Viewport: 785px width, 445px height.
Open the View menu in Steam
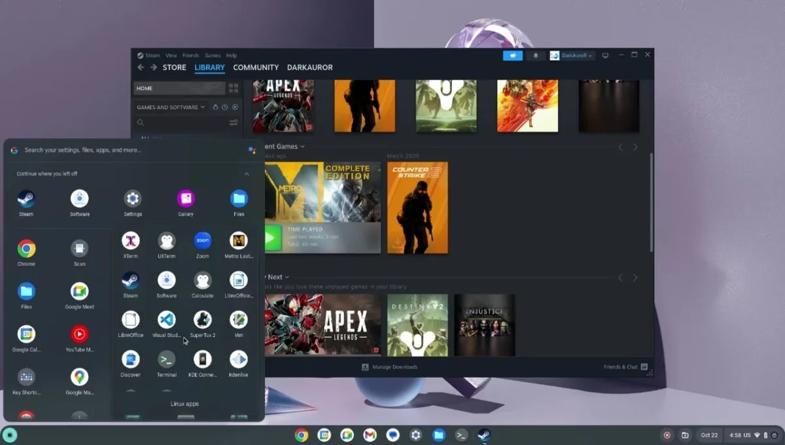point(171,56)
